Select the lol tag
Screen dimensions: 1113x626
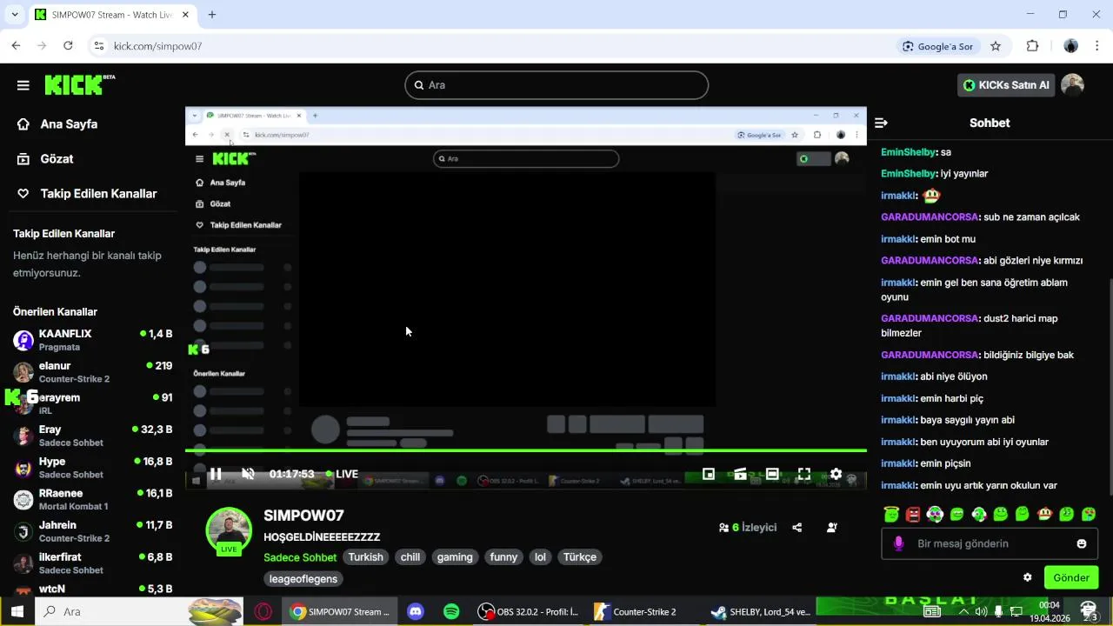coord(540,557)
